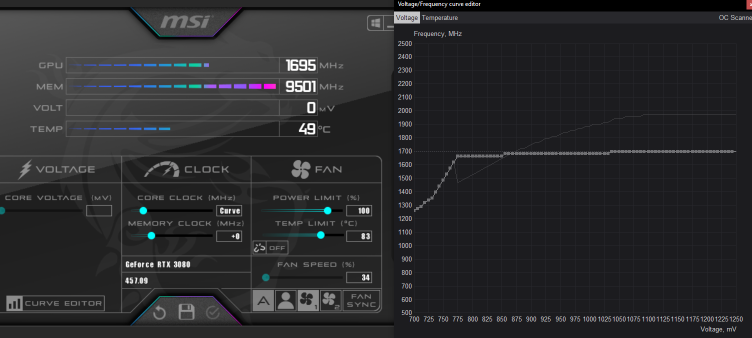
Task: Select the fan 2 icon
Action: [x=330, y=300]
